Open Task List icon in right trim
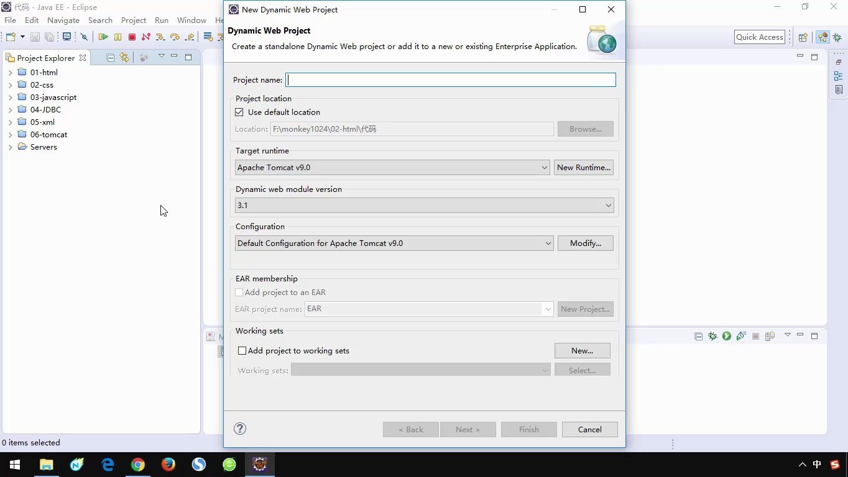Viewport: 848px width, 477px height. click(838, 89)
